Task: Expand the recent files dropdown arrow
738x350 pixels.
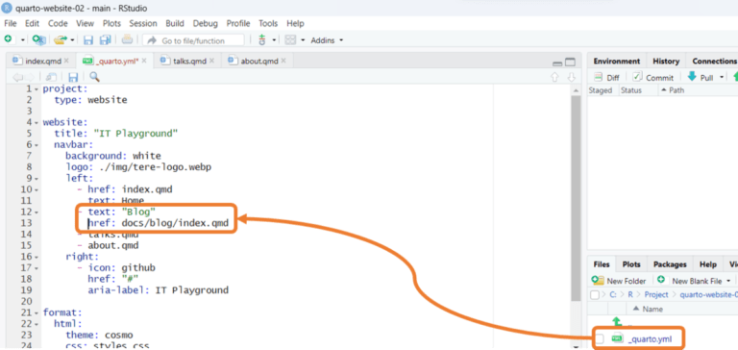Action: (x=72, y=40)
